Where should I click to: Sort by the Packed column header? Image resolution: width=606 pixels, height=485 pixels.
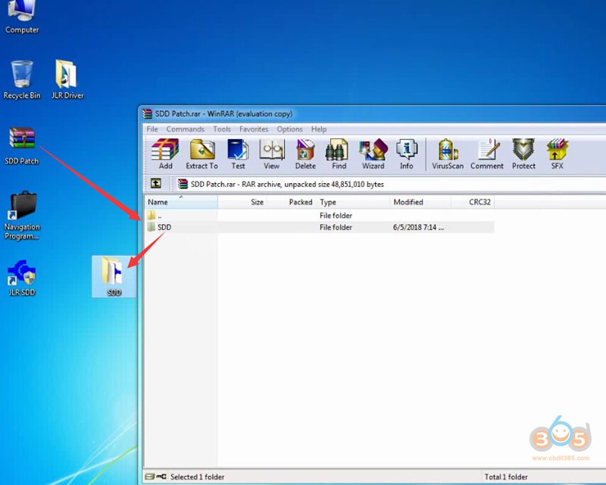292,202
